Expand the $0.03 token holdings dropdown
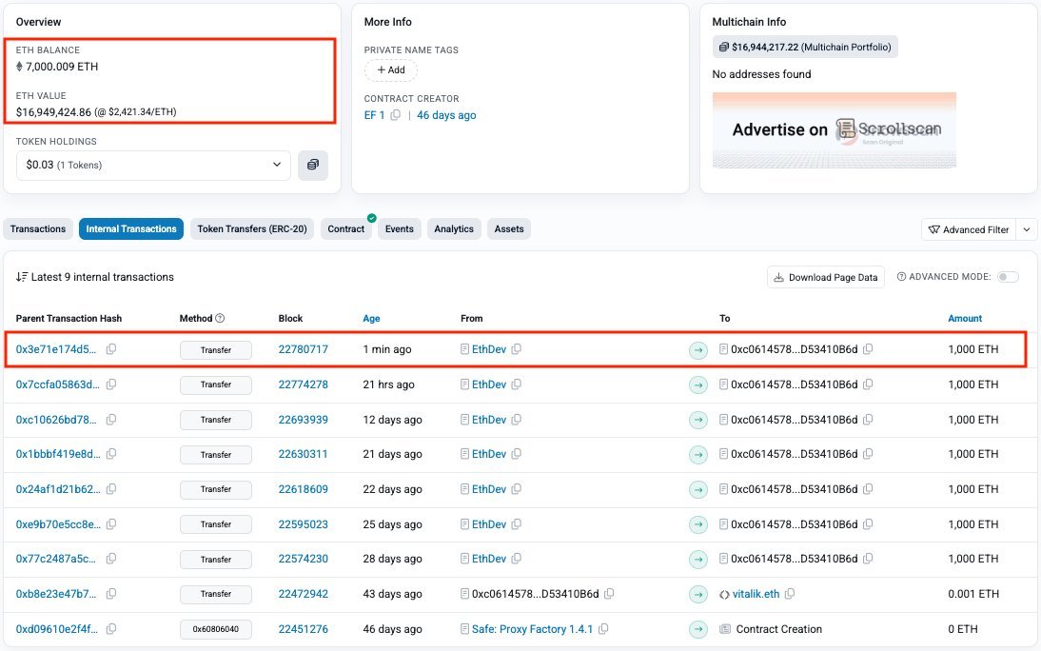This screenshot has height=651, width=1041. click(x=153, y=165)
